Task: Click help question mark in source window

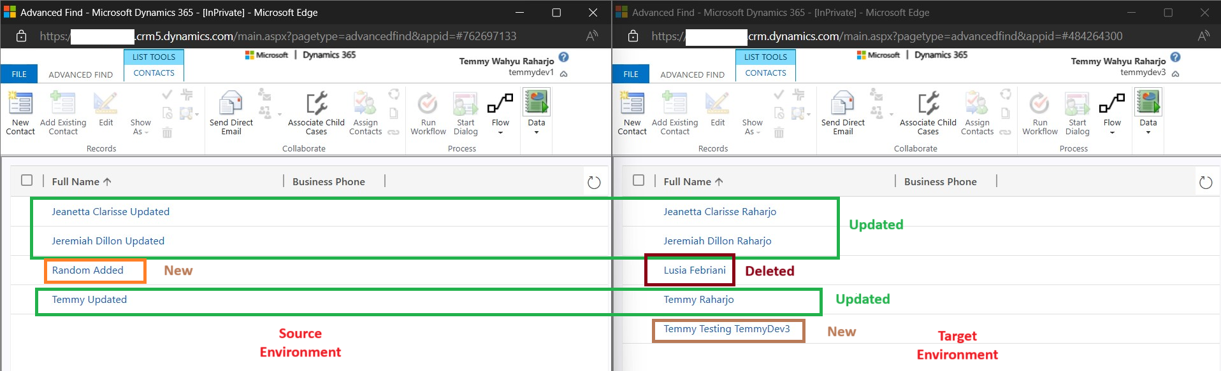Action: [563, 57]
